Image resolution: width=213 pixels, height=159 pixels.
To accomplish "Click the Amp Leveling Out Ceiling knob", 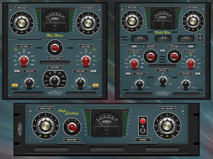I will (167, 126).
